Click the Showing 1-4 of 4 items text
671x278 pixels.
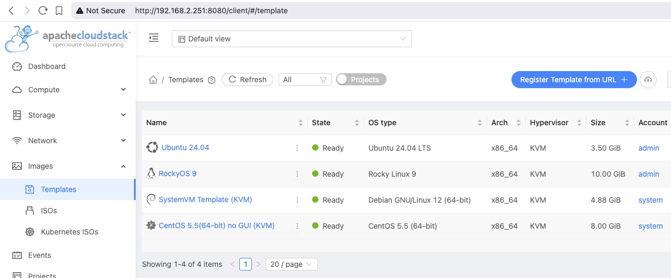182,264
